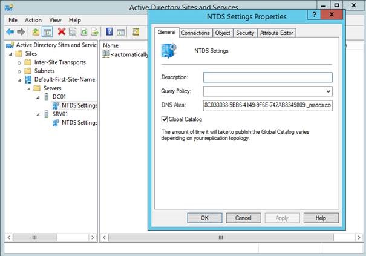Open the File menu

pos(13,20)
